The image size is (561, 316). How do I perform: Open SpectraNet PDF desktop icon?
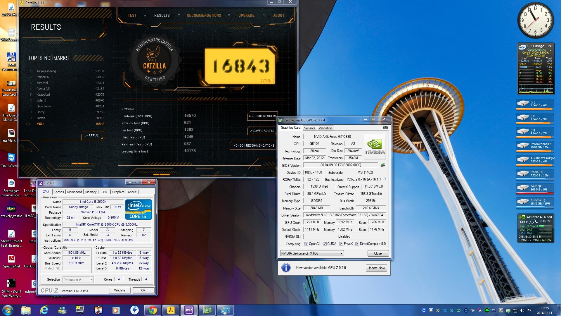12,261
